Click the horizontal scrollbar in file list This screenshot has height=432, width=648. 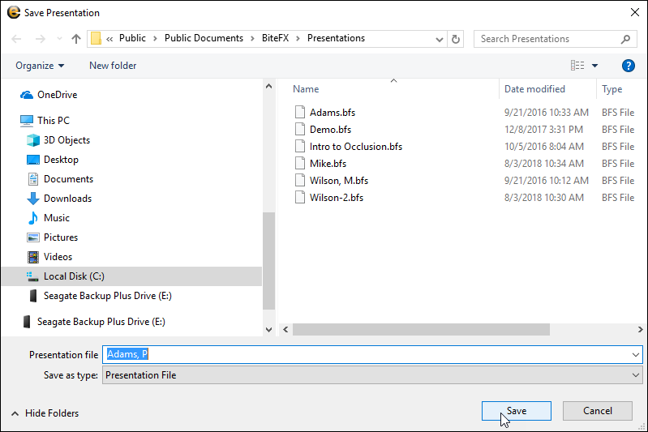coord(421,330)
